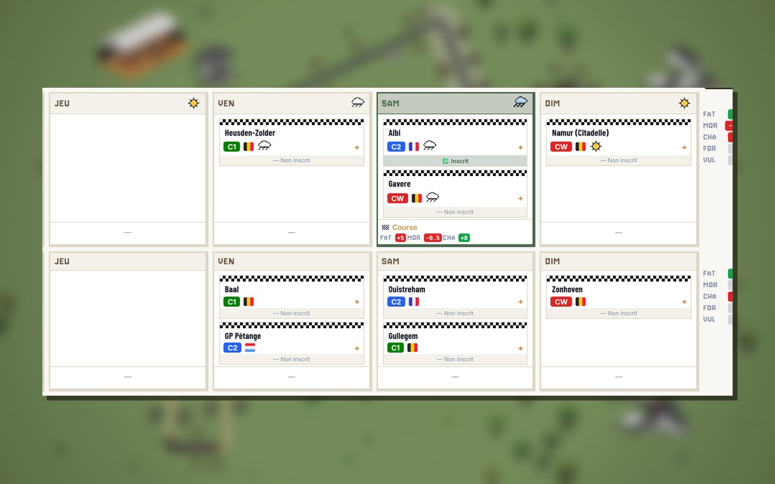Click the Course label in Saturday's footer
Viewport: 775px width, 484px height.
[x=404, y=227]
